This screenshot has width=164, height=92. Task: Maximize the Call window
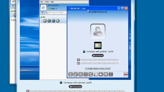point(123,8)
